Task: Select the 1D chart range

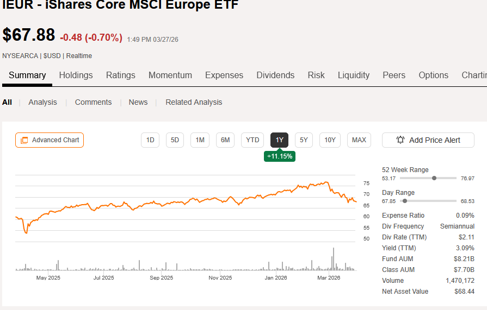Action: (x=150, y=140)
